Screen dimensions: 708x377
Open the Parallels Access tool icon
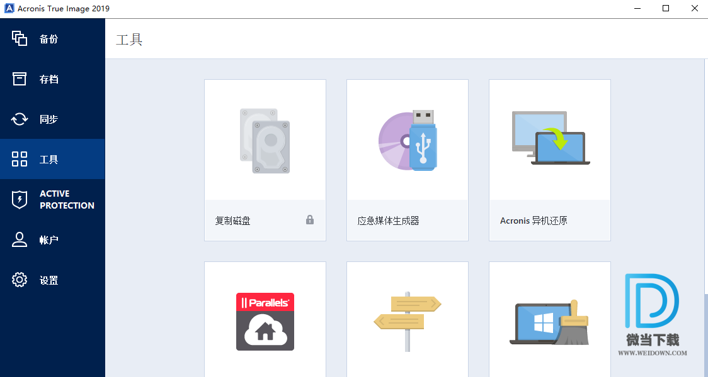click(x=265, y=322)
